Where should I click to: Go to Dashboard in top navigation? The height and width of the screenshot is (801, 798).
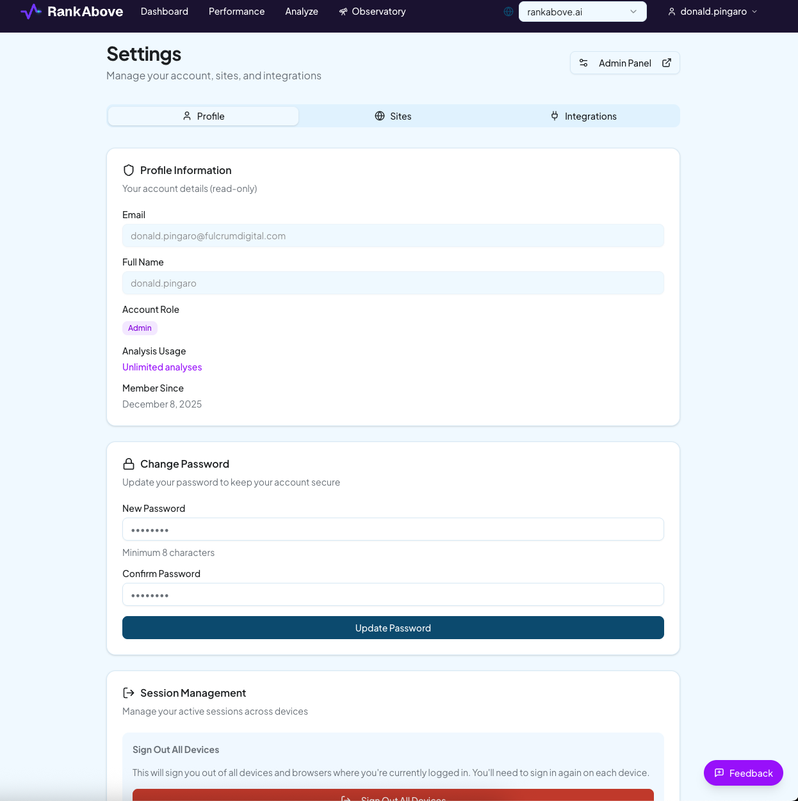click(x=165, y=12)
